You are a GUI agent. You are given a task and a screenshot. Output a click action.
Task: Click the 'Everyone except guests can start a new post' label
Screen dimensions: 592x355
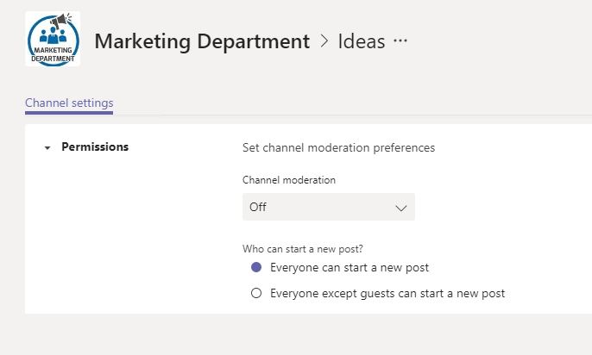pos(387,293)
